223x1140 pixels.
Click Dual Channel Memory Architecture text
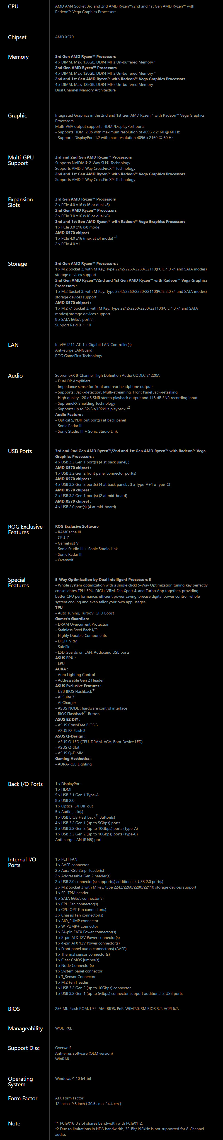(x=85, y=90)
